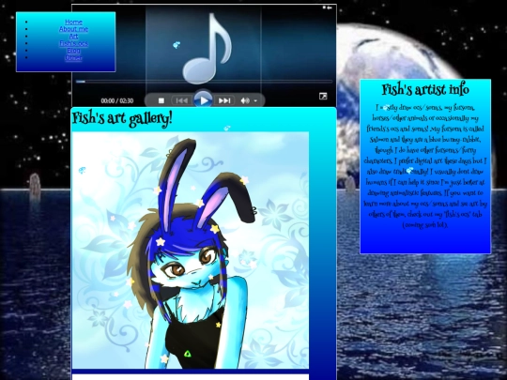The height and width of the screenshot is (380, 507).
Task: Switch player to full view icon
Action: click(x=323, y=96)
